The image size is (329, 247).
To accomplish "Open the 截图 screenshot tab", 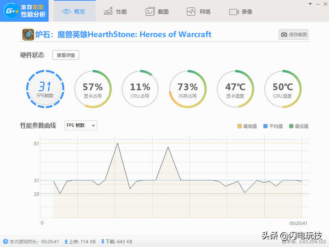I will click(x=157, y=12).
